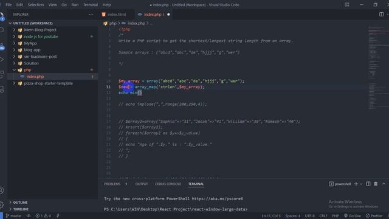
Task: Expand the node js for youtube folder
Action: 41,36
